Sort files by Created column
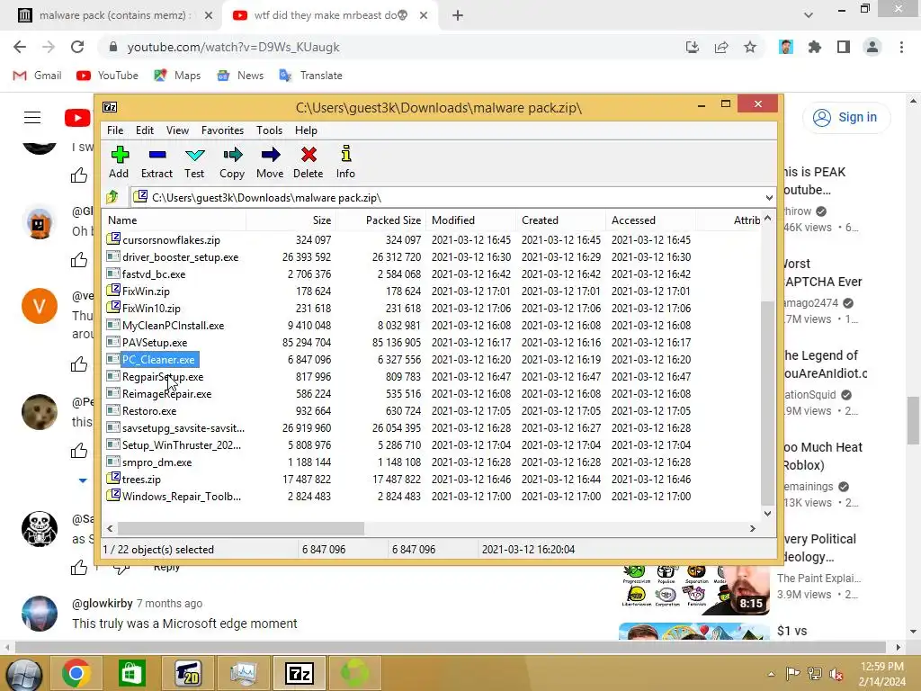The image size is (921, 691). (x=561, y=220)
